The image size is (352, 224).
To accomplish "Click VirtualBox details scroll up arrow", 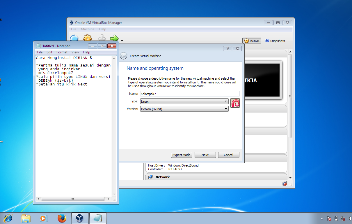I will [290, 52].
